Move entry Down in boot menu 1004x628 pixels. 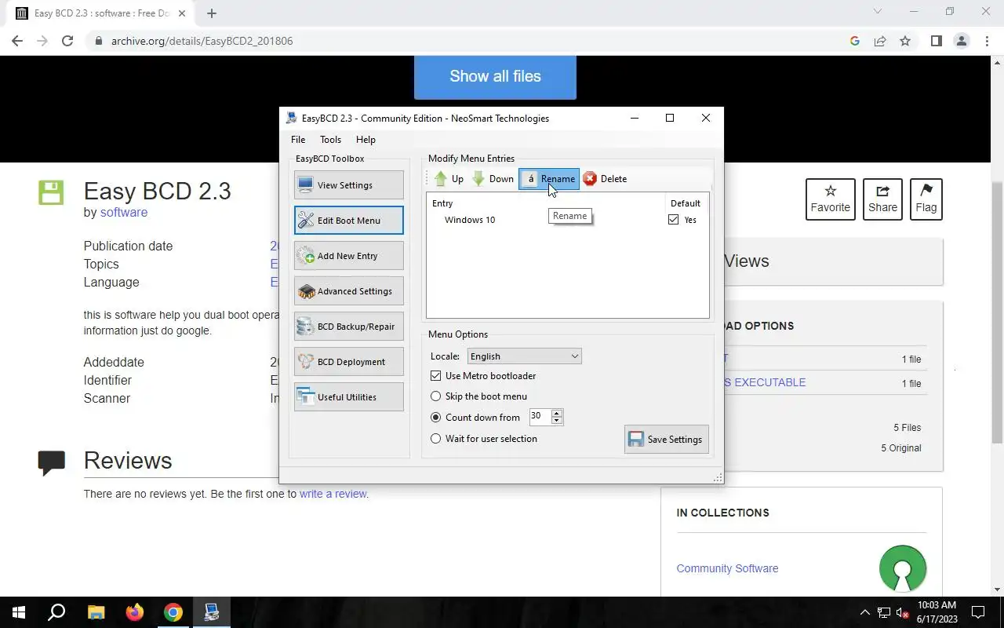[493, 179]
